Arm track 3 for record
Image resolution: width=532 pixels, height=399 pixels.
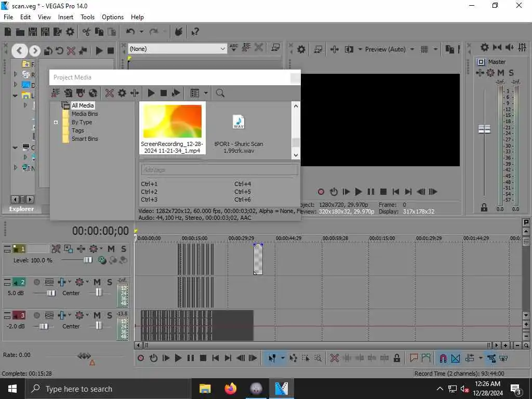(37, 315)
